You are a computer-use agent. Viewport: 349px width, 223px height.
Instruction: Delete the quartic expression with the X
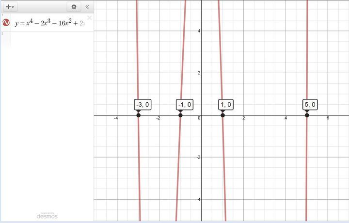89,18
